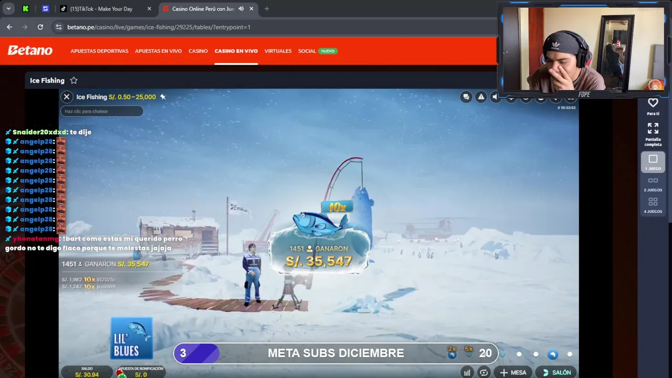This screenshot has width=672, height=378.
Task: Open the second pinned blue tab
Action: [x=45, y=9]
